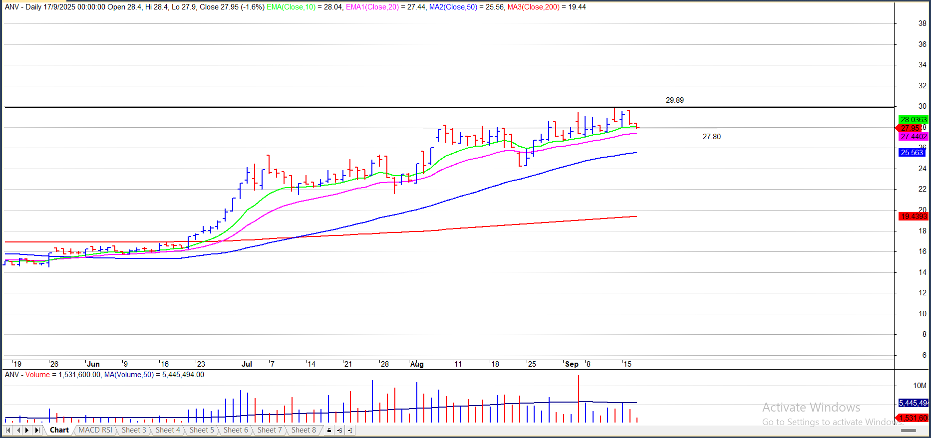931x438 pixels.
Task: Click the volume MA 5,445,494 axis label
Action: point(913,403)
